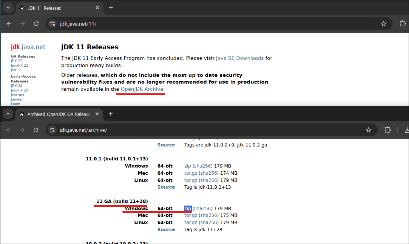Download 11 GA Linux tar.gz
This screenshot has width=409, height=244.
(191, 223)
